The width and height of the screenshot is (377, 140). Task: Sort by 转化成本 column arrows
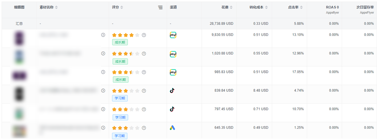point(266,7)
